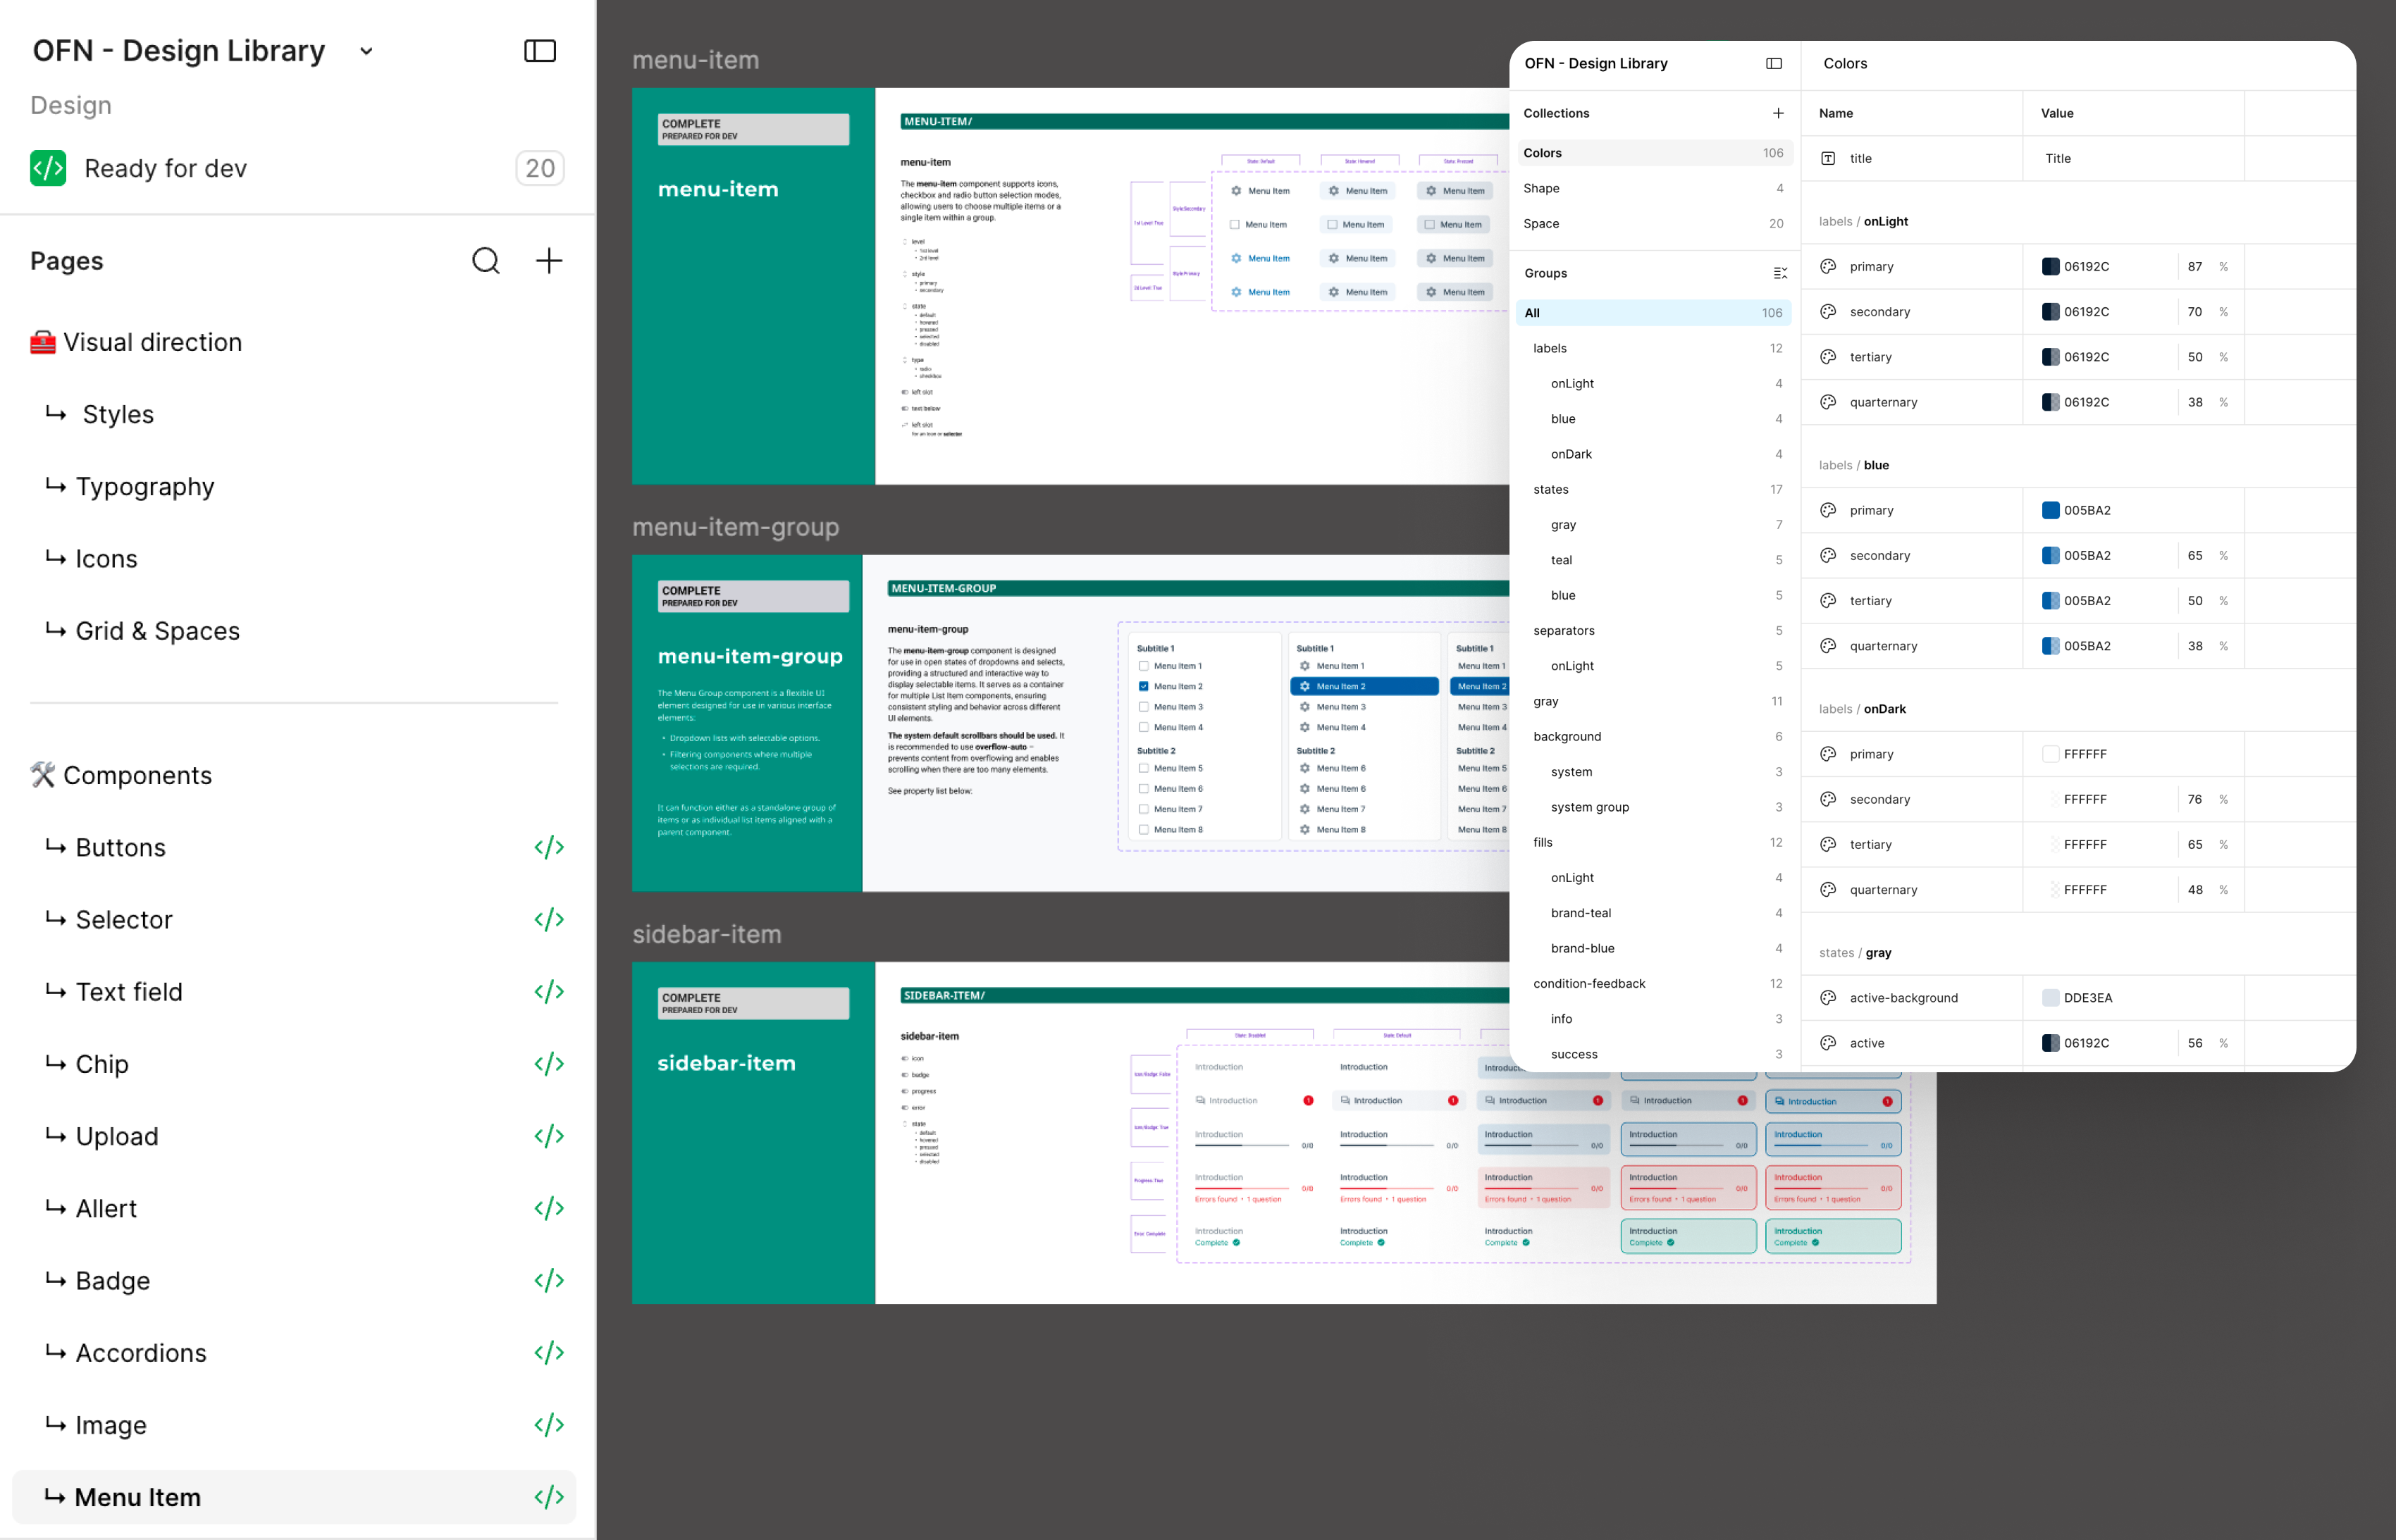Click the dev-mode code icon beside Text field

coord(549,991)
